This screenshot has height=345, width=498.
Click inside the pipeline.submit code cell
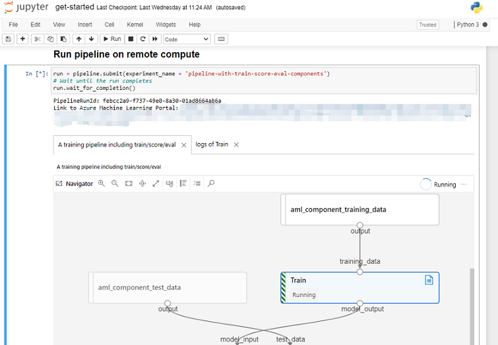(x=264, y=80)
